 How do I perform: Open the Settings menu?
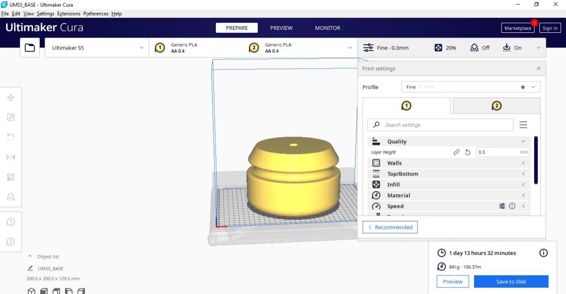coord(46,14)
